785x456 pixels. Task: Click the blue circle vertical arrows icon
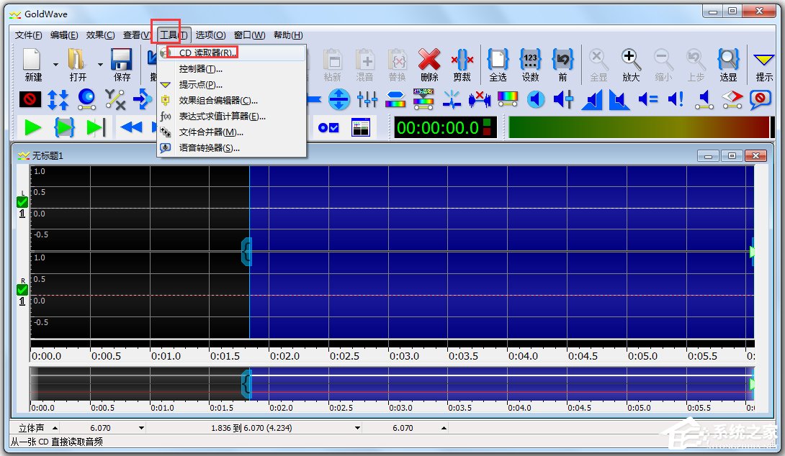tap(339, 99)
